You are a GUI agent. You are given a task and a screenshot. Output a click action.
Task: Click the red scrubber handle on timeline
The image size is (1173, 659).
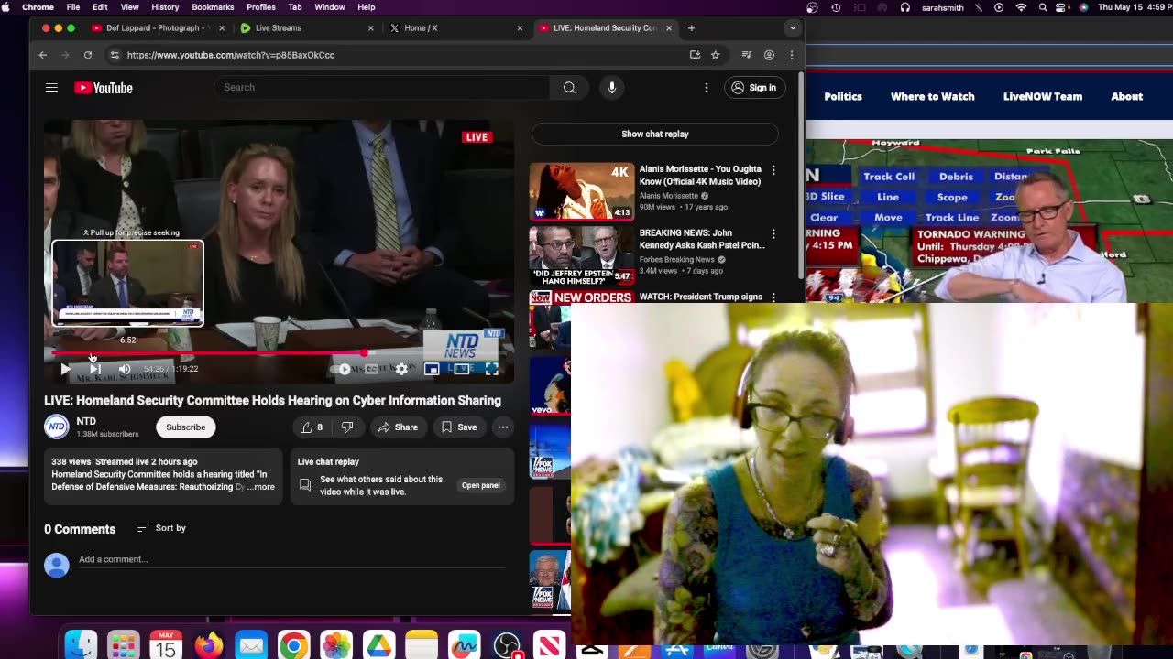[364, 353]
